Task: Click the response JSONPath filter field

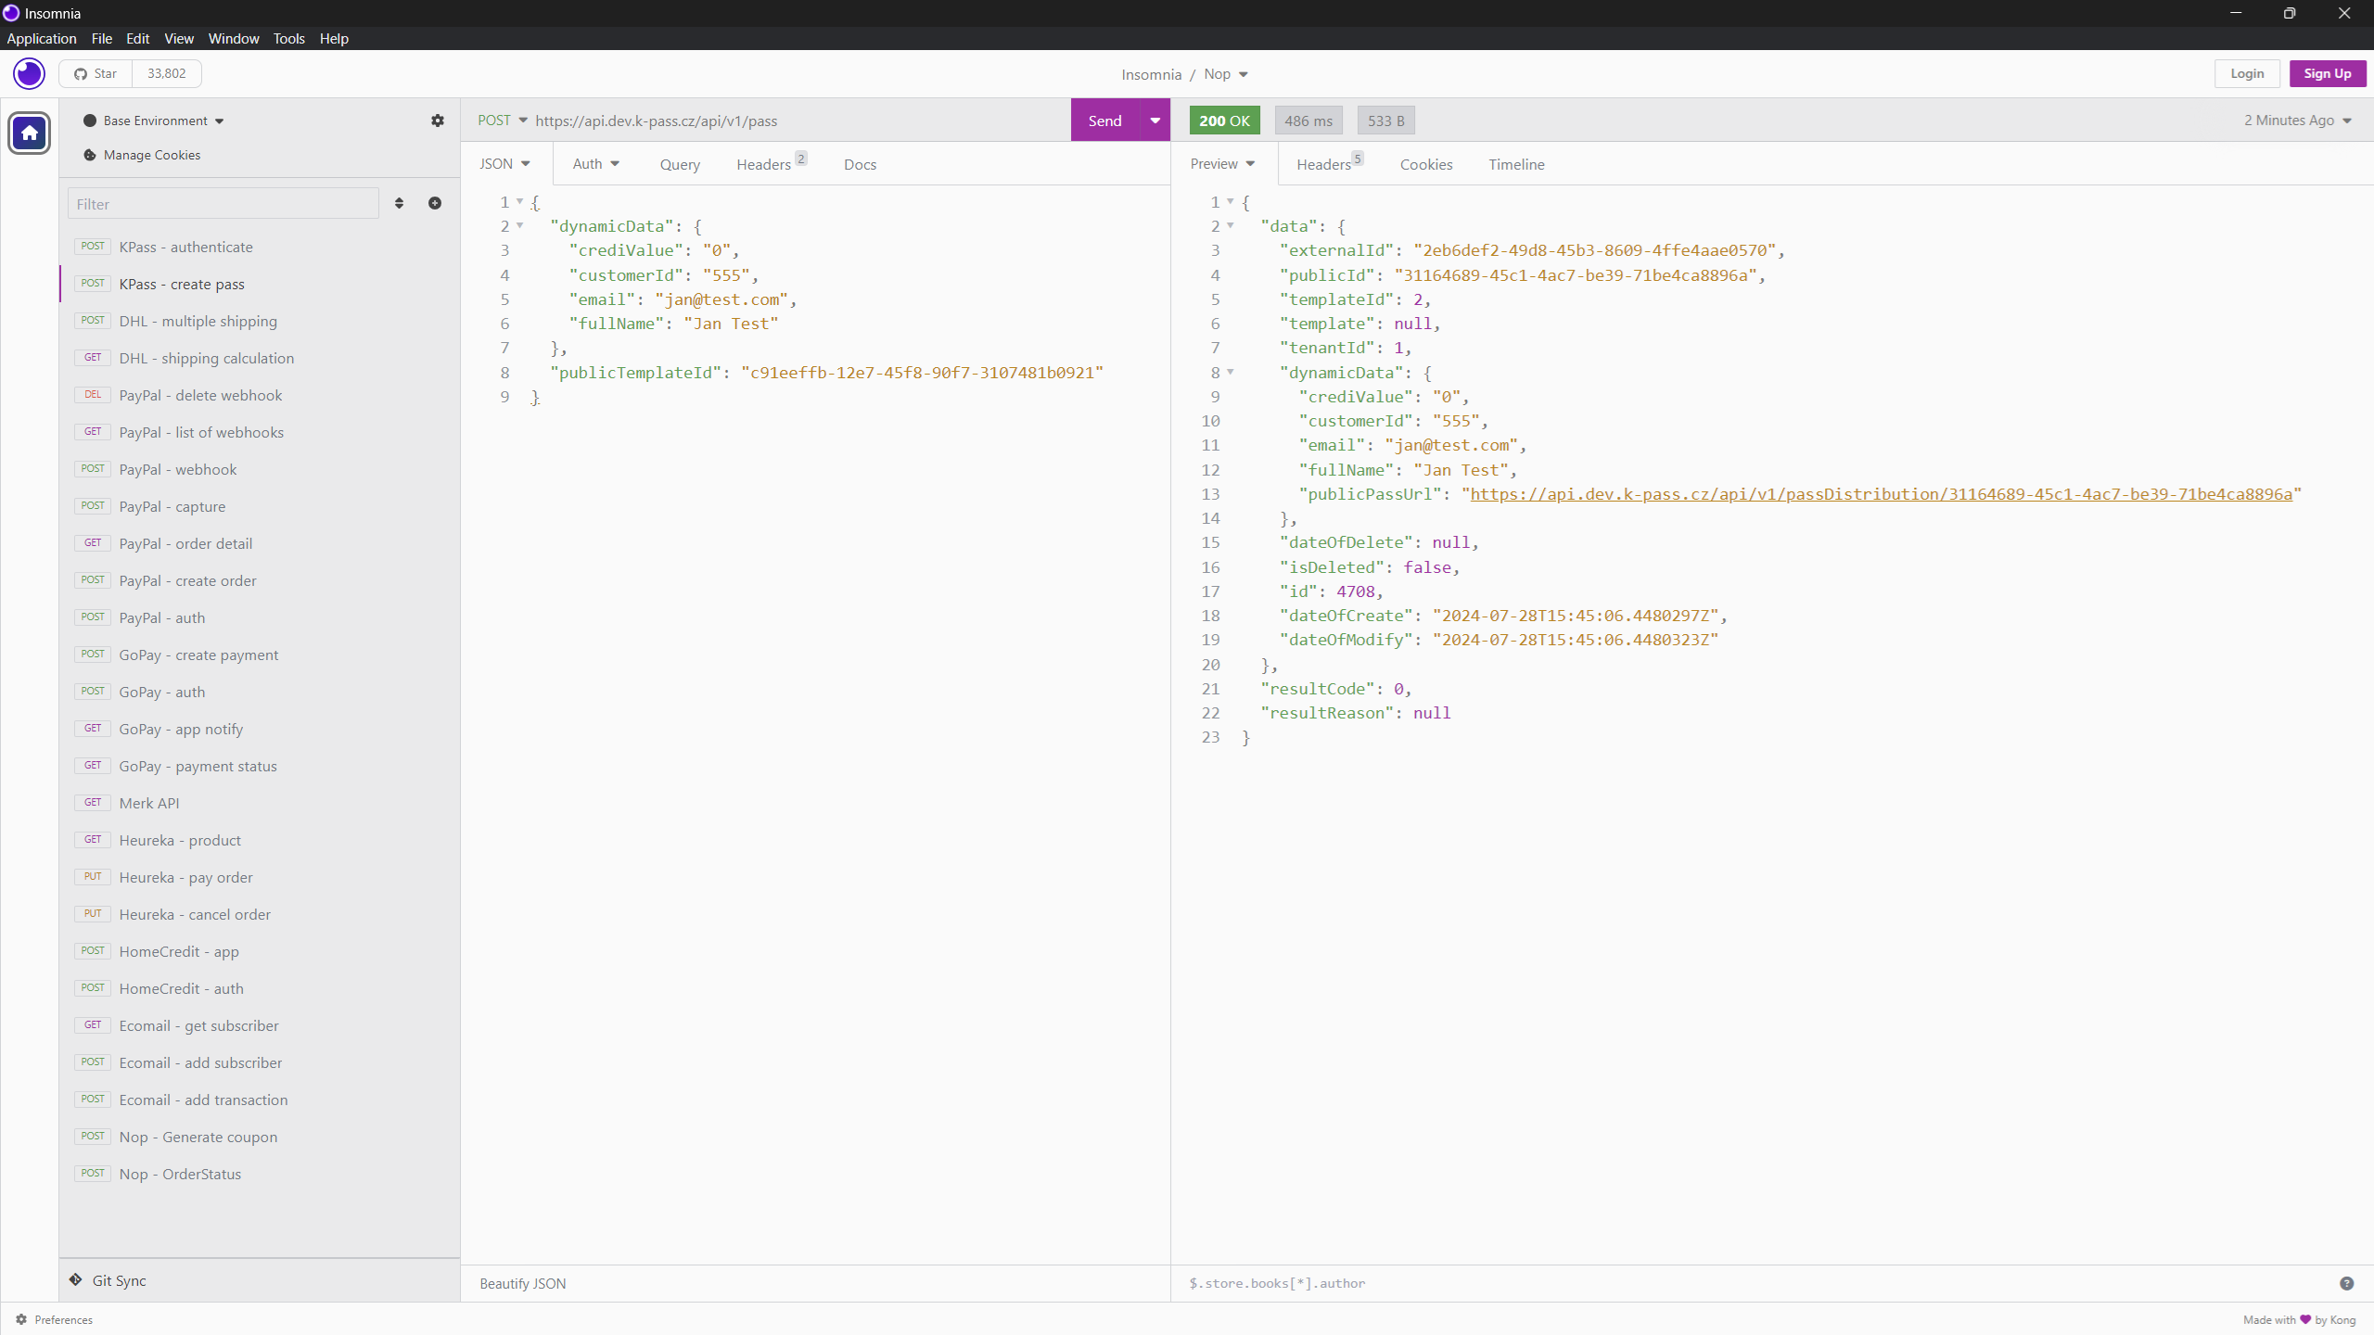Action: [x=1753, y=1283]
